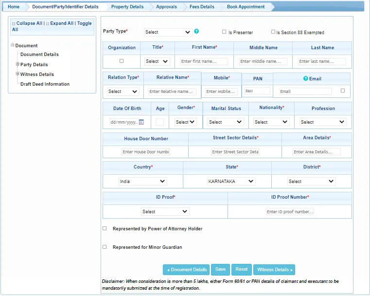Enable the Is Presenter checkbox

224,32
